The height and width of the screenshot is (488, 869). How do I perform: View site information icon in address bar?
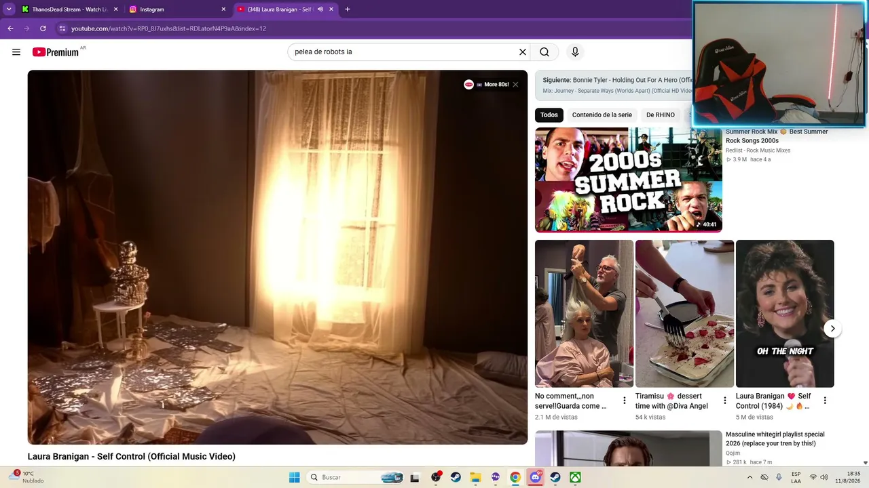[62, 28]
